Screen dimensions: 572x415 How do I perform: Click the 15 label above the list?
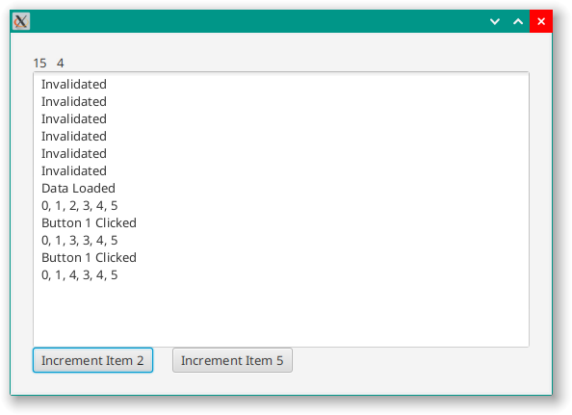[x=39, y=64]
